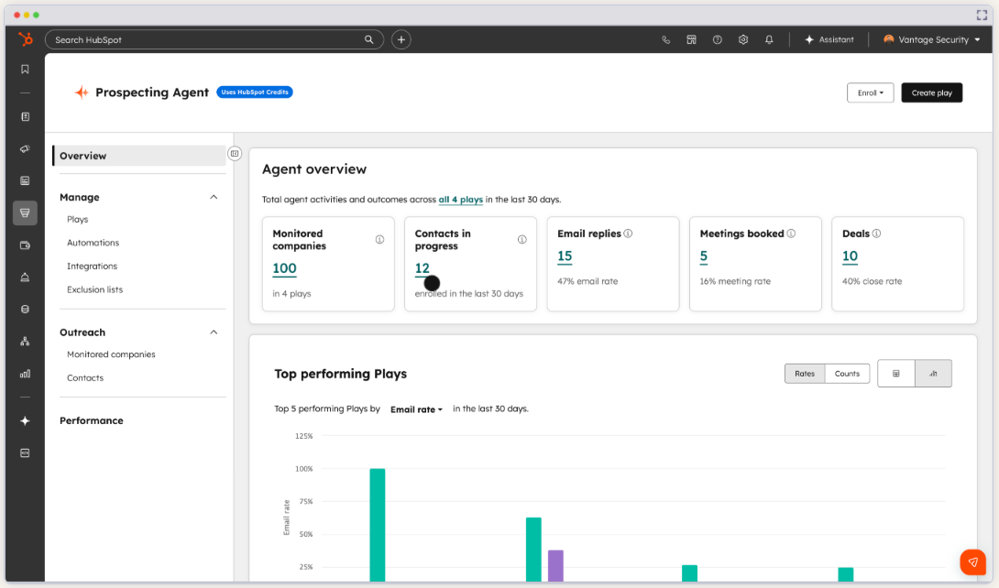Collapse the Outreach section chevron
Viewport: 999px width, 588px height.
(x=214, y=332)
